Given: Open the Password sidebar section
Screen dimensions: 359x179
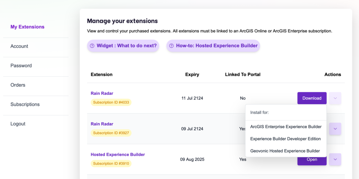Looking at the screenshot, I should coord(21,65).
